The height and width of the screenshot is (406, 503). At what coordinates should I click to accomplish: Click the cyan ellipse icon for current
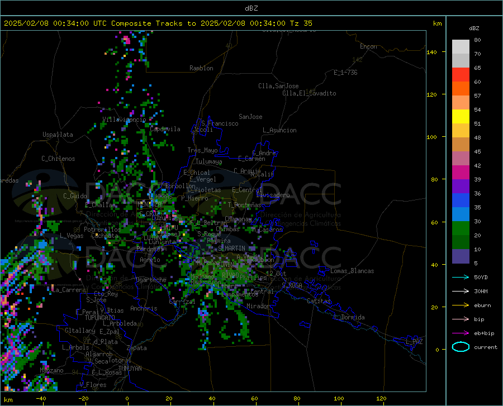click(461, 347)
